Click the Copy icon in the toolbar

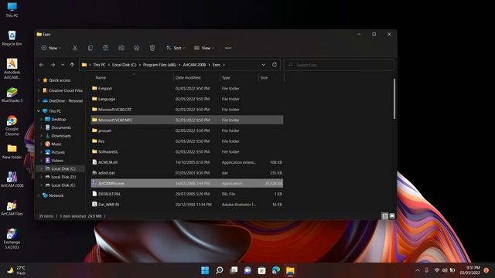tap(90, 48)
